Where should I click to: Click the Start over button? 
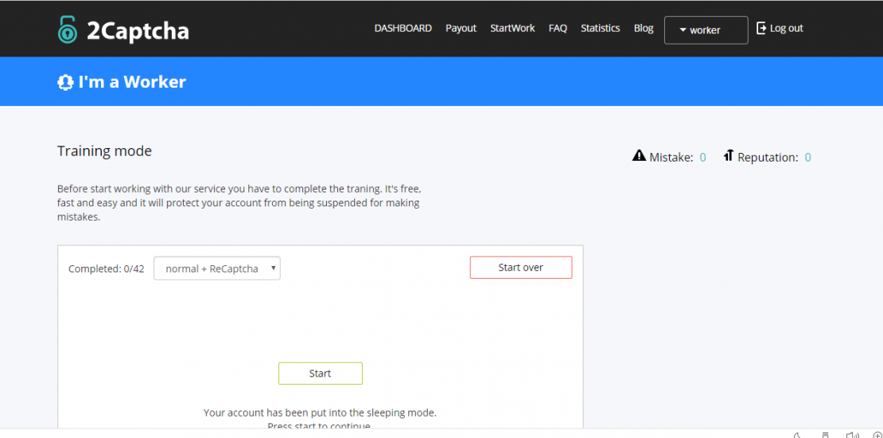tap(520, 268)
